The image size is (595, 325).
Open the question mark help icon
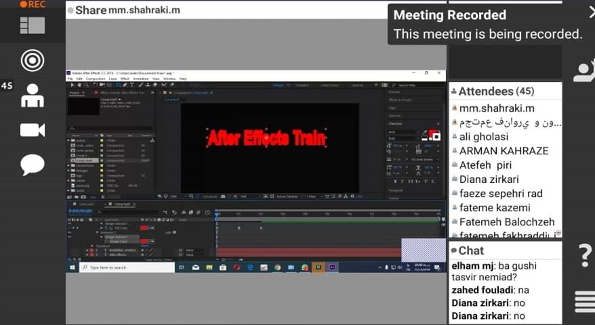(585, 256)
